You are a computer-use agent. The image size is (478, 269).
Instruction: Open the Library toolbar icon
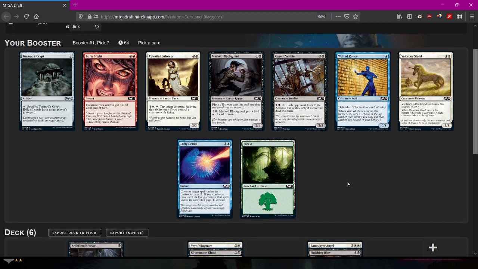pos(400,16)
